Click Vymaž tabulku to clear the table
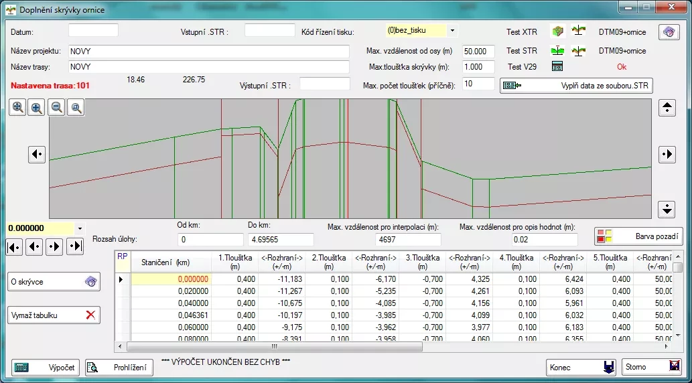Screen dimensions: 692x383 click(x=54, y=315)
